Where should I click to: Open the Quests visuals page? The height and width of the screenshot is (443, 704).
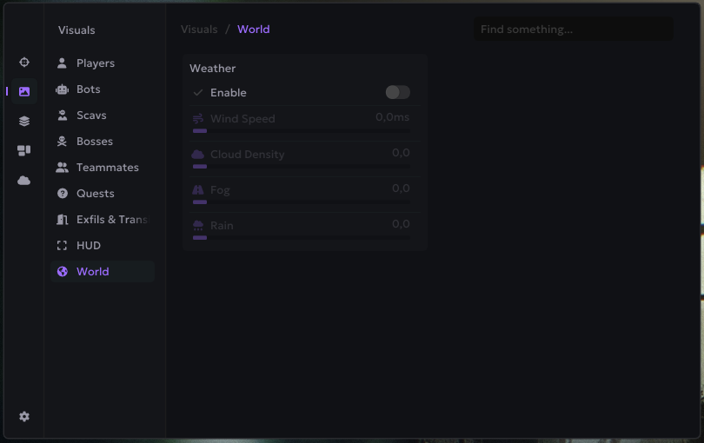click(95, 194)
